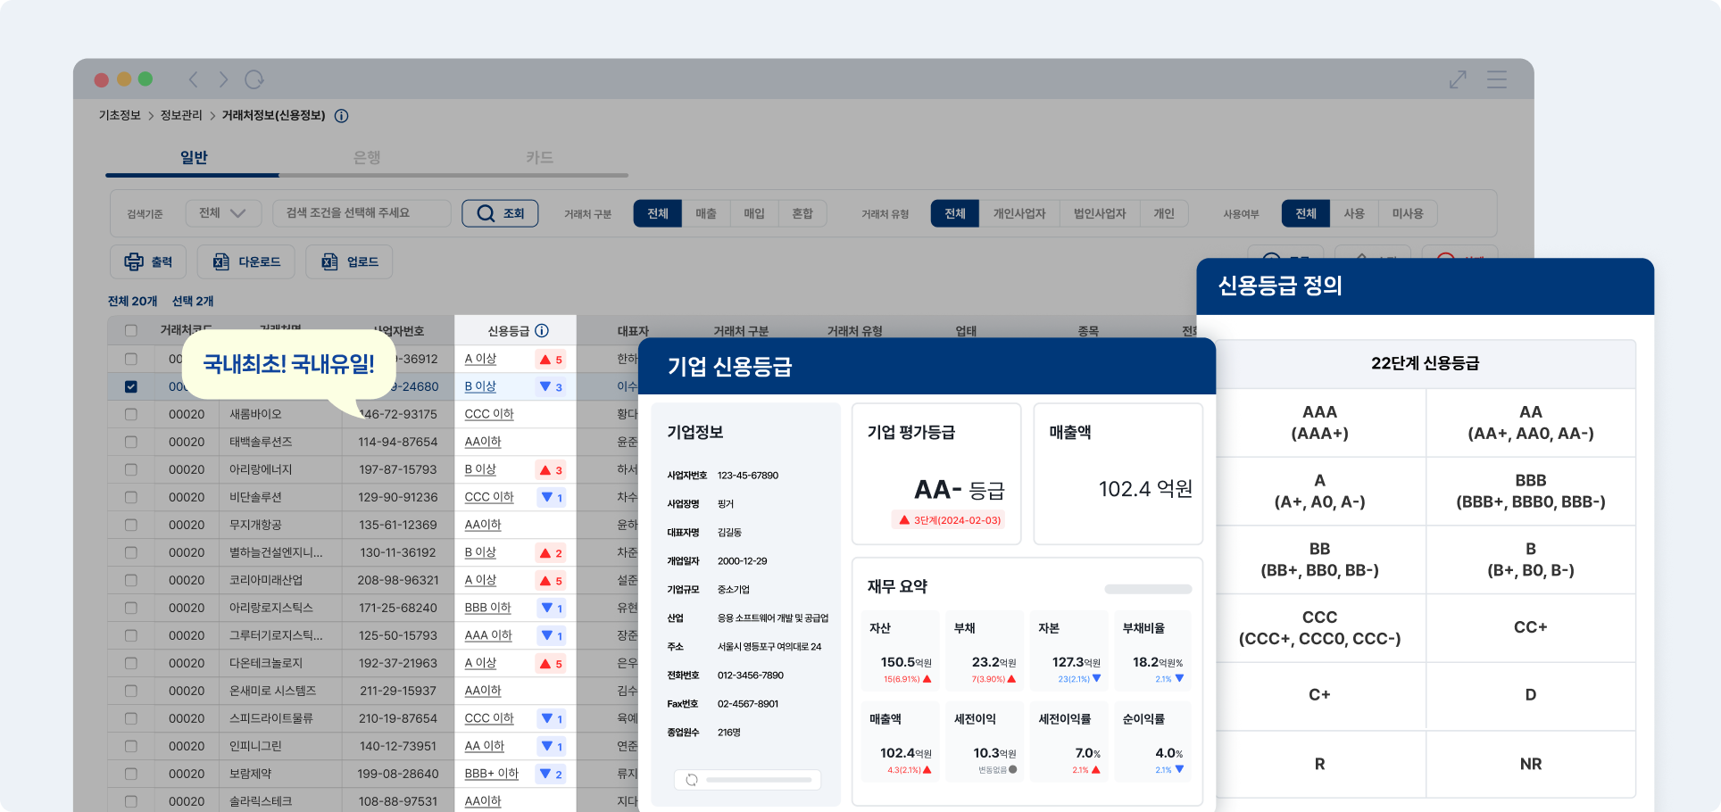Open the AAA 이하 link for 그루터기로지스틱
The height and width of the screenshot is (812, 1721).
pos(488,635)
